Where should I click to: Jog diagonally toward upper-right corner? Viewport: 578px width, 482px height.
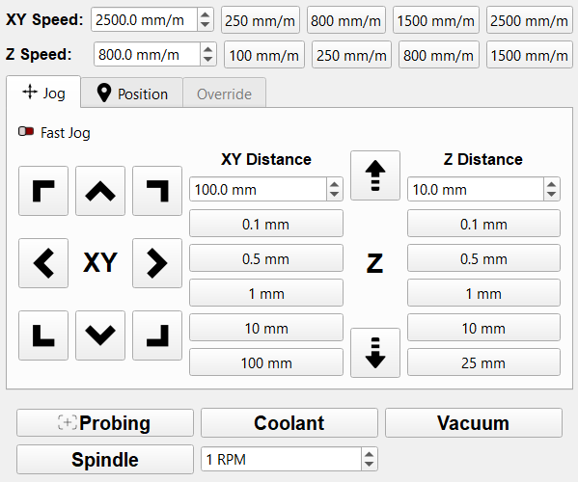(x=157, y=191)
